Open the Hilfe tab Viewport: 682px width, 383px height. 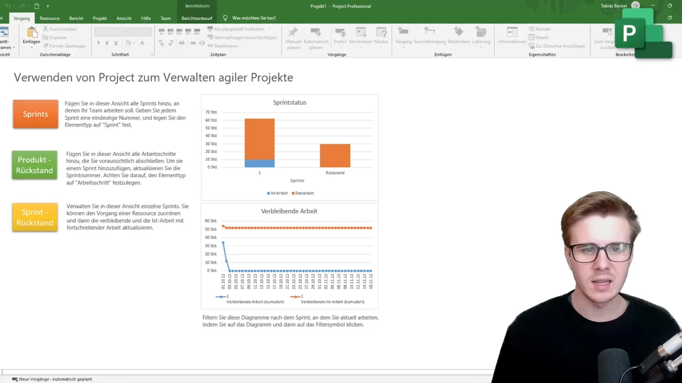pyautogui.click(x=146, y=18)
